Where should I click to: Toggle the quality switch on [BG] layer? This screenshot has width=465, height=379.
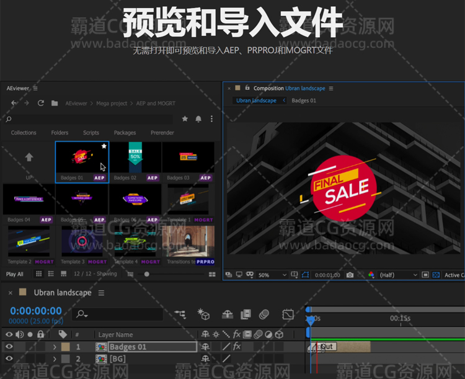click(226, 359)
